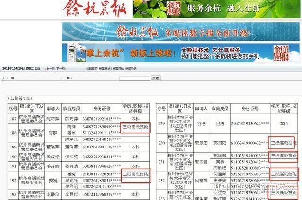Open the 标题导航 link
Screen dimensions: 302x200
(x=131, y=69)
